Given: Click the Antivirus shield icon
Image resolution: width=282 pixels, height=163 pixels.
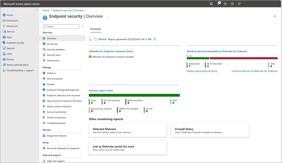Looking at the screenshot, I should coord(44,73).
